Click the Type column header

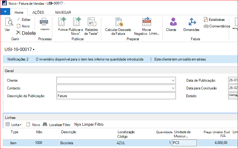(15, 132)
